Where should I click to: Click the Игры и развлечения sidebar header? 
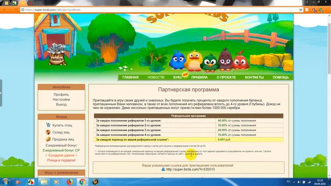point(62,173)
